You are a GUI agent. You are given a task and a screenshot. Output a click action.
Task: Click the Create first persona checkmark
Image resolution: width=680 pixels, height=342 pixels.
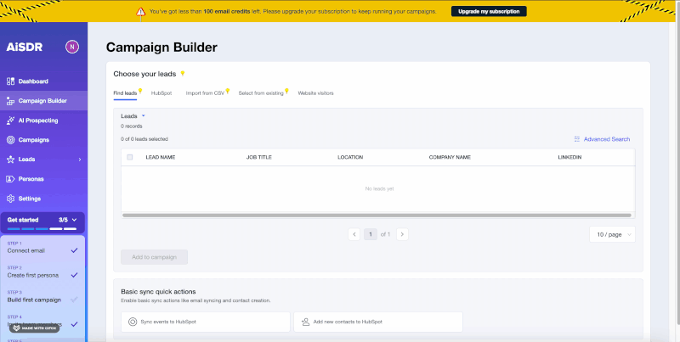[x=74, y=275]
